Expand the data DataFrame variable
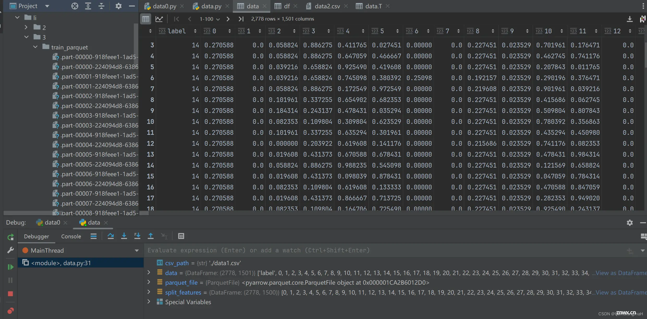The width and height of the screenshot is (647, 319). coord(149,272)
